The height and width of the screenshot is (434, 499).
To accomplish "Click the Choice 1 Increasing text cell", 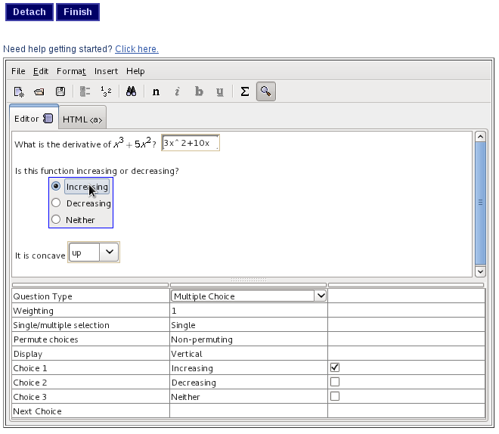I will [249, 367].
